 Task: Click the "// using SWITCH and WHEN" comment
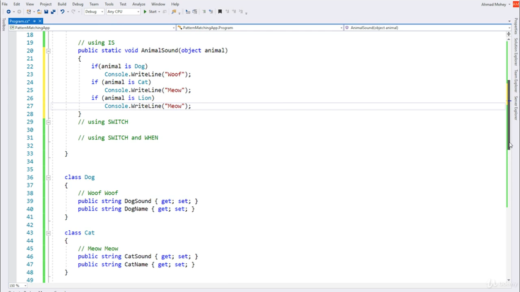click(118, 138)
